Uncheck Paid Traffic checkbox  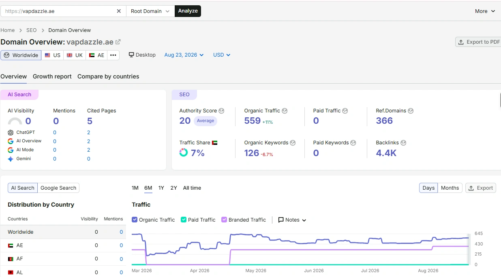pyautogui.click(x=184, y=220)
